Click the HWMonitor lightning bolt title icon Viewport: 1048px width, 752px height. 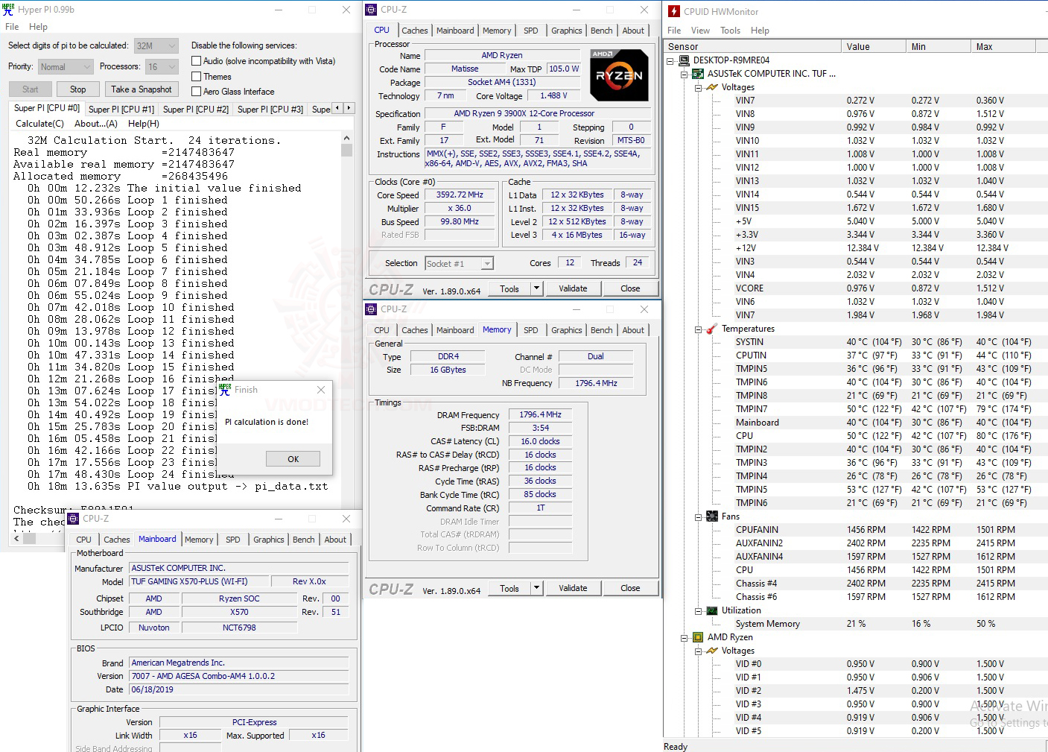click(673, 11)
